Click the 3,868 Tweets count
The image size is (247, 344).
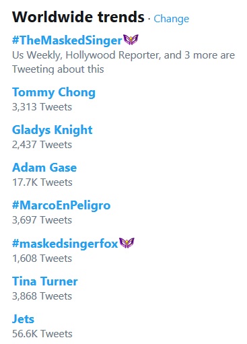(x=42, y=296)
